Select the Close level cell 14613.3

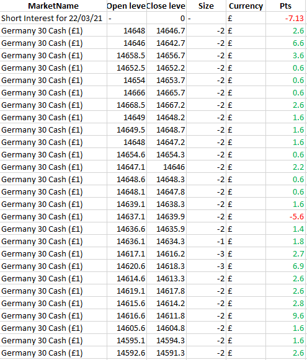click(166, 278)
